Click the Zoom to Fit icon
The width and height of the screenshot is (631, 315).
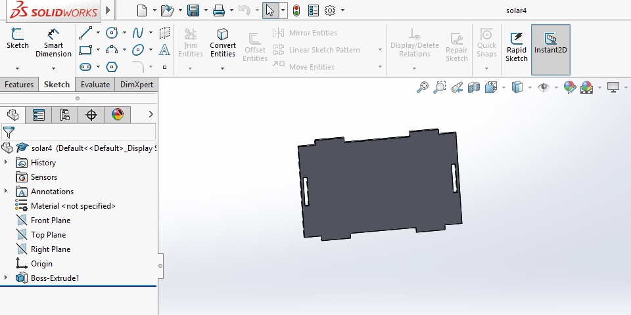click(x=422, y=87)
